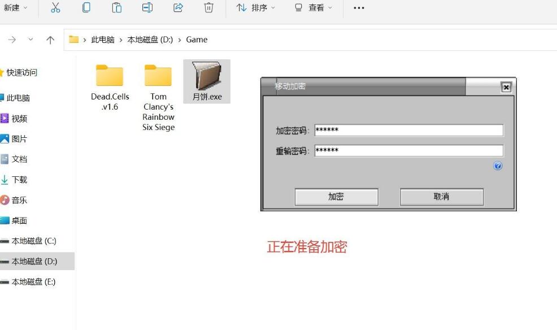The image size is (557, 330).
Task: Click the Delete icon on the toolbar
Action: click(x=208, y=8)
